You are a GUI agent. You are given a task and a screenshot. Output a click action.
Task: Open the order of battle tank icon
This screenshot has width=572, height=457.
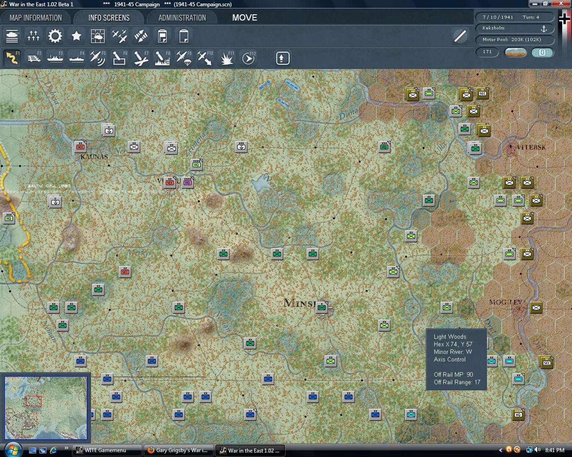(x=12, y=36)
